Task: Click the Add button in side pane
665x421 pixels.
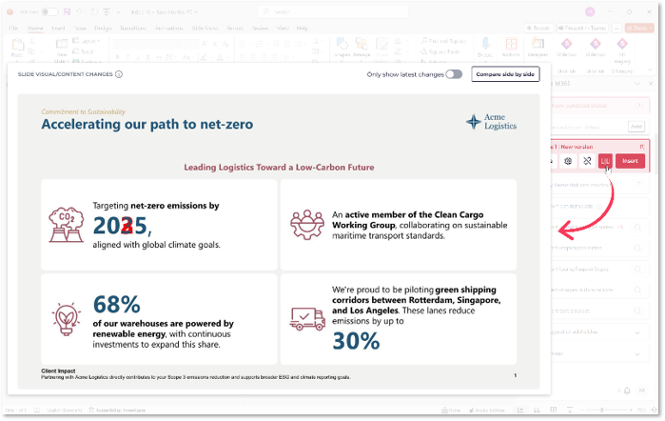Action: click(636, 127)
